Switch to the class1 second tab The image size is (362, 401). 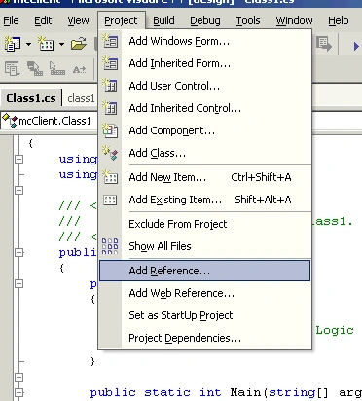[81, 98]
